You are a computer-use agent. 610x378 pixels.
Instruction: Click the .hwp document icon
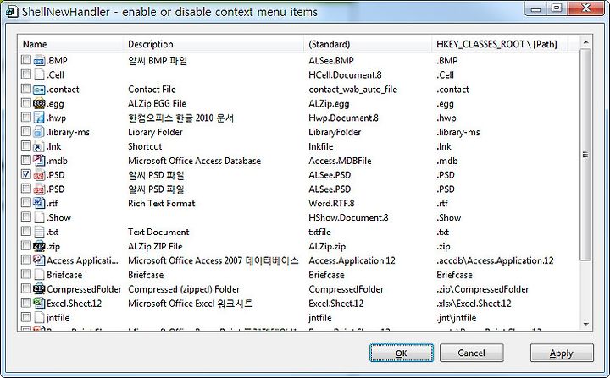coord(39,118)
